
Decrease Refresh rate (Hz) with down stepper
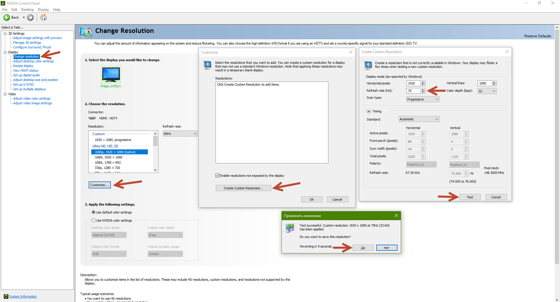423,92
